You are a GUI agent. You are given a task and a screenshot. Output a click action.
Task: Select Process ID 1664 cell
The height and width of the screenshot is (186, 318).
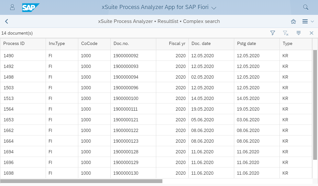pyautogui.click(x=23, y=141)
